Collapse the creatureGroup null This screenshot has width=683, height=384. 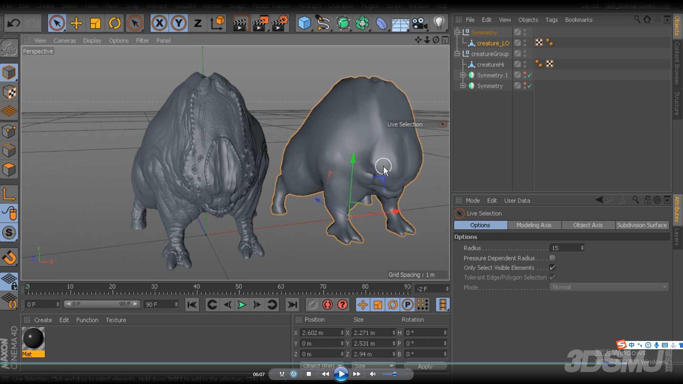tap(457, 54)
